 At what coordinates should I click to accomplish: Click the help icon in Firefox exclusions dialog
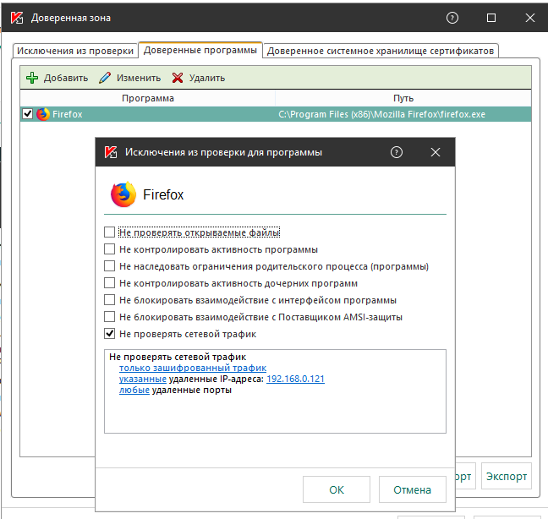pos(397,152)
